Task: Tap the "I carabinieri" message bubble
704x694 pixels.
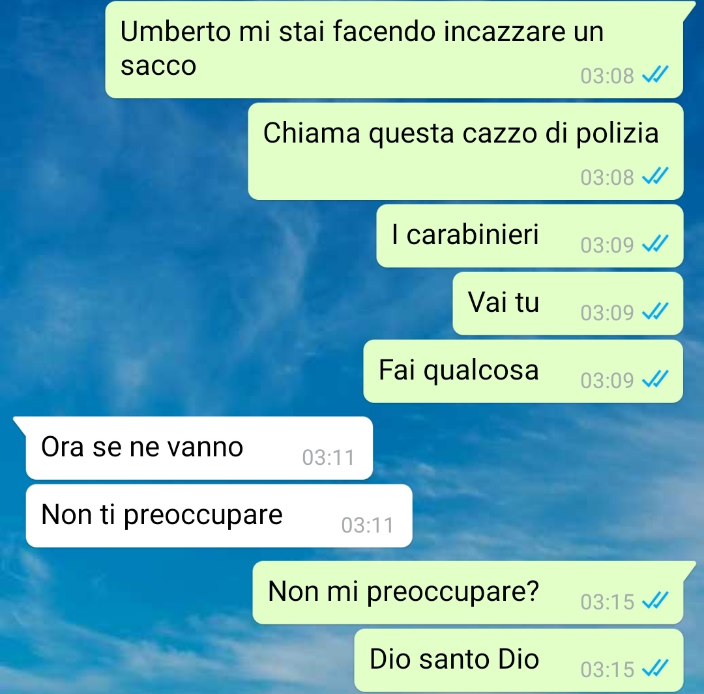Action: tap(530, 236)
